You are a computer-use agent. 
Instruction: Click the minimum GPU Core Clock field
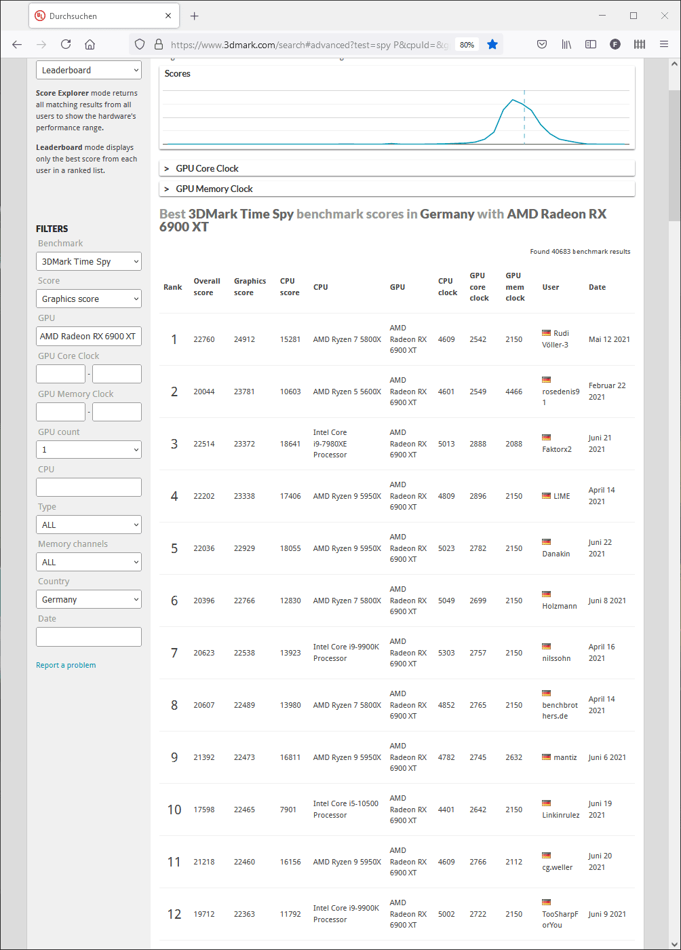pos(61,374)
